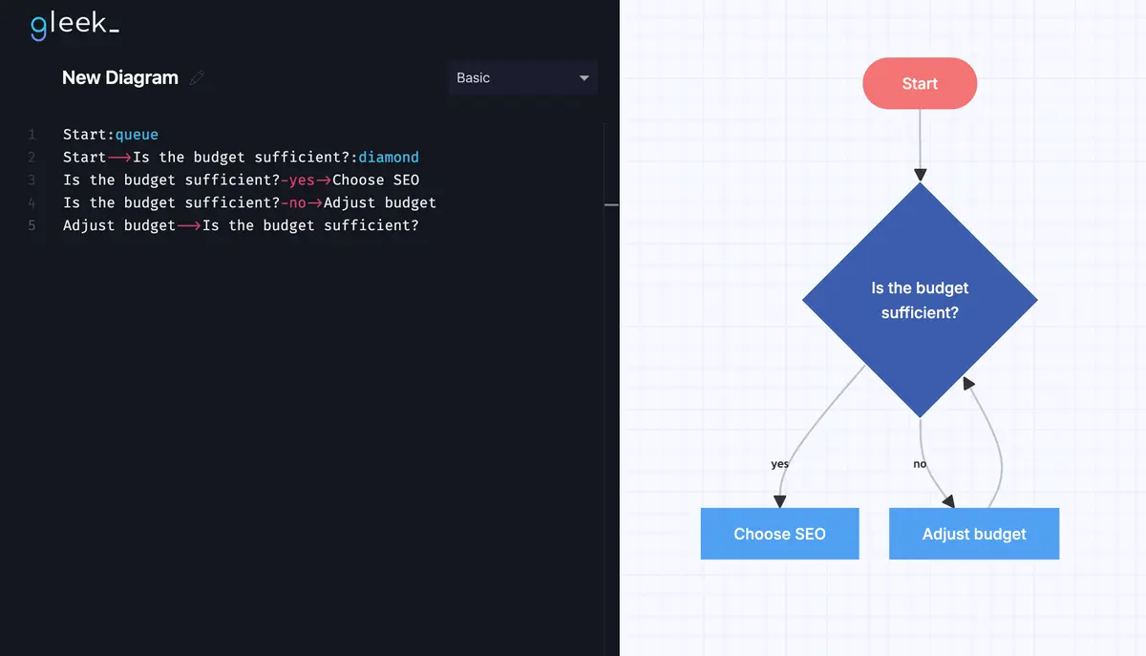Select the Choose SEO node

779,534
